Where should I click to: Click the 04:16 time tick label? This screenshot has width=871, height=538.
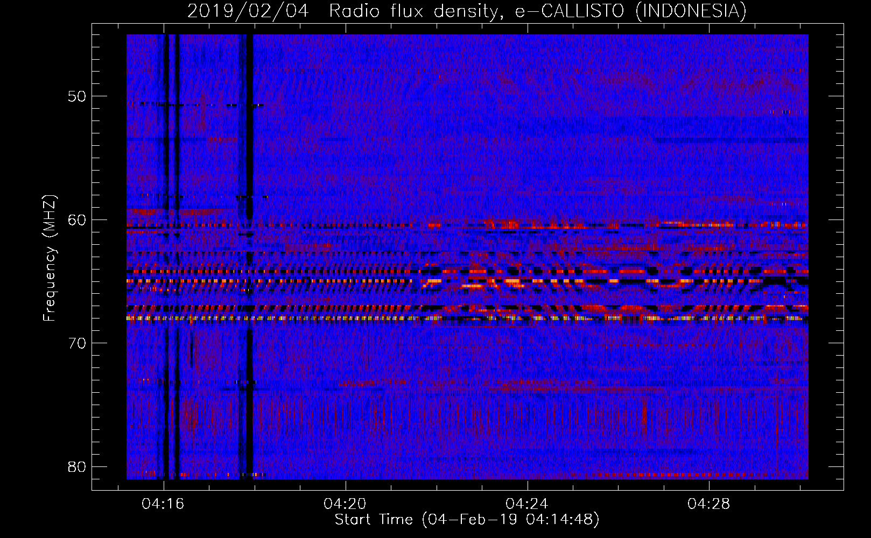[163, 504]
